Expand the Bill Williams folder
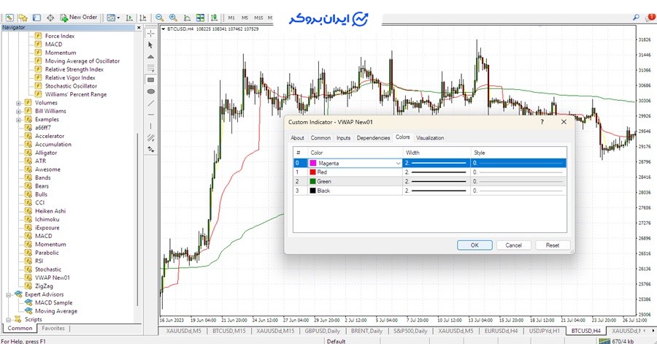Screen dimensions: 657x344 point(18,111)
